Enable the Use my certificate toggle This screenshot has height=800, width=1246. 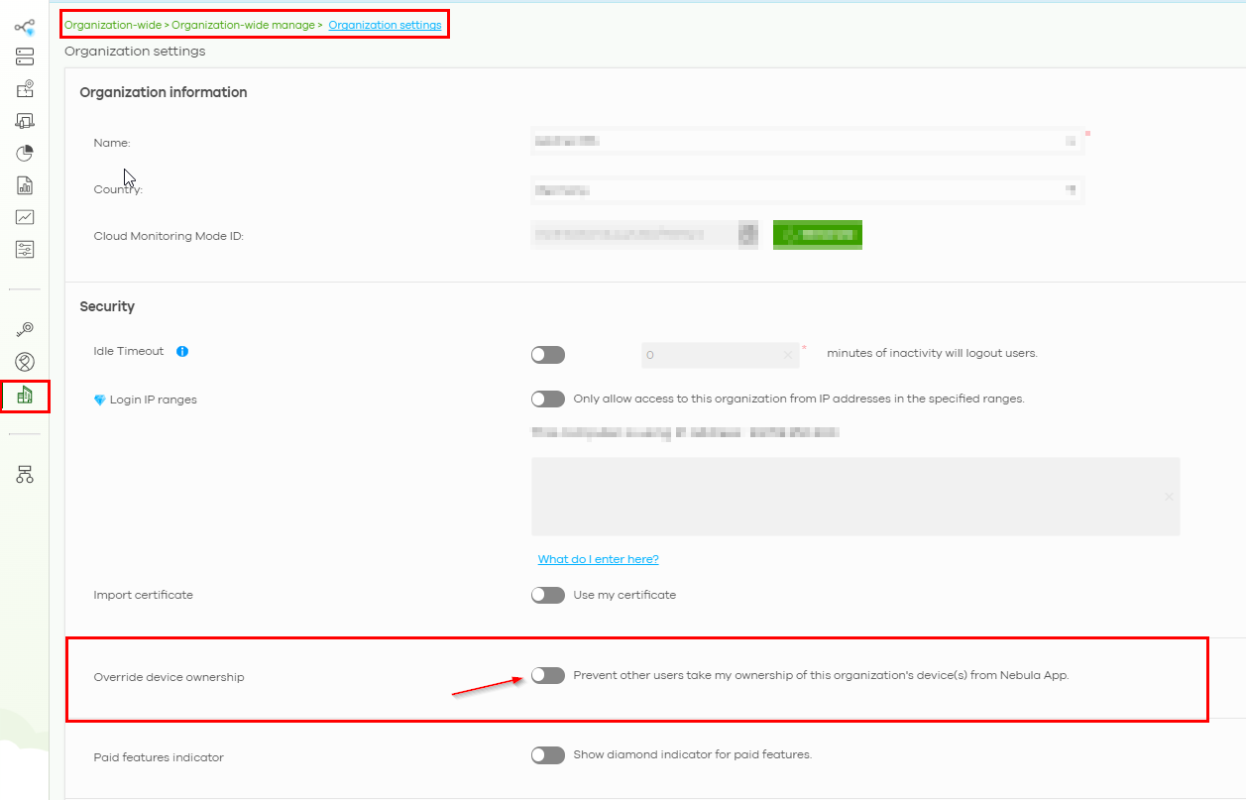coord(547,595)
